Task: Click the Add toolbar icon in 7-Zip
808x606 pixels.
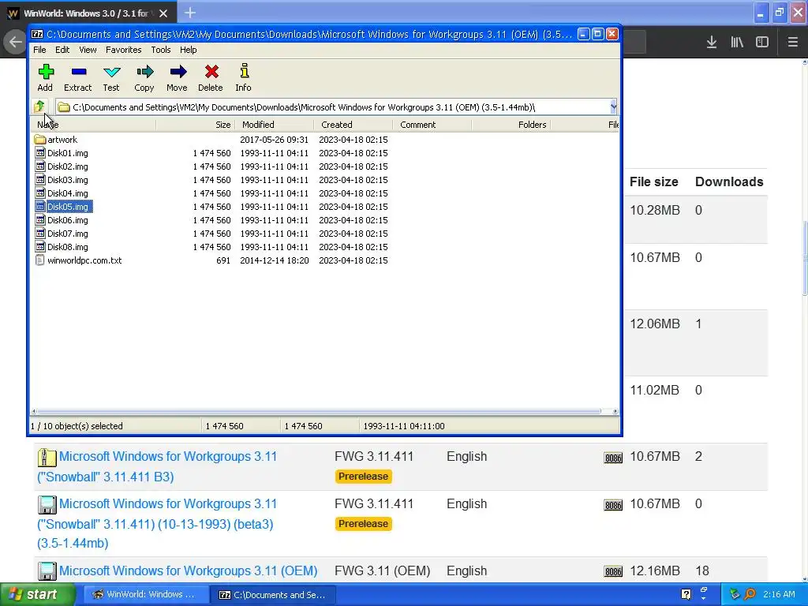Action: (x=45, y=77)
